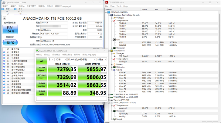
Task: Open the Tools menu in HWMonitor
Action: pyautogui.click(x=119, y=6)
